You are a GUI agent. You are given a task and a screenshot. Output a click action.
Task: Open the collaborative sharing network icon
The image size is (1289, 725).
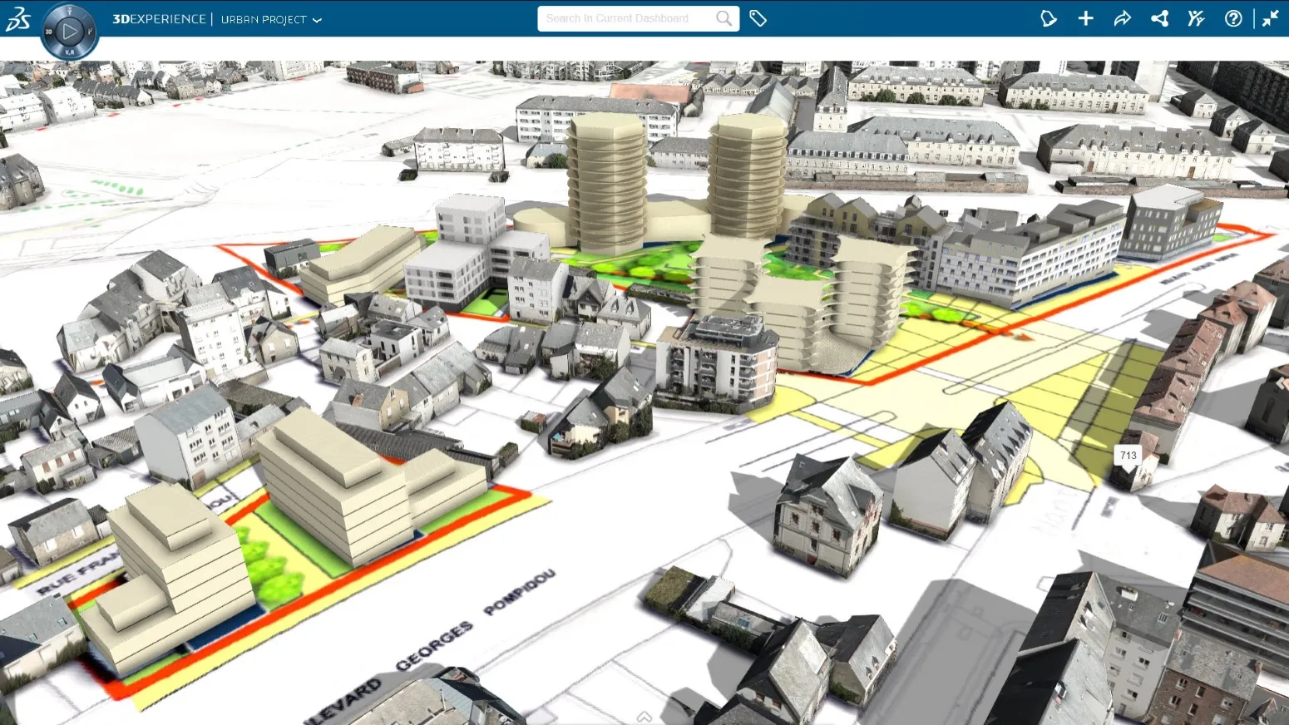click(x=1159, y=17)
